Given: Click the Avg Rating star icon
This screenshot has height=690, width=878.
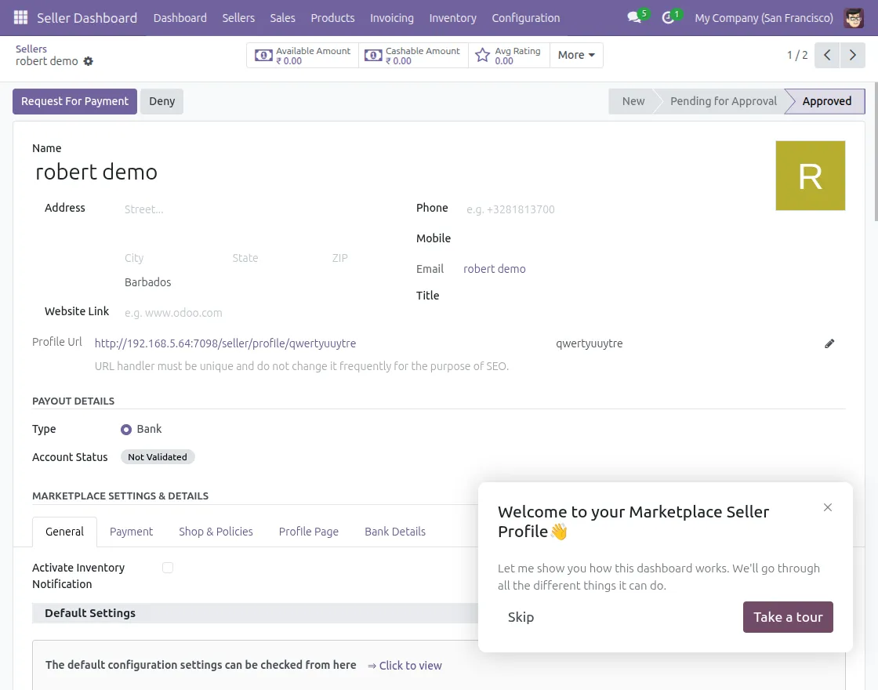Looking at the screenshot, I should click(x=482, y=55).
